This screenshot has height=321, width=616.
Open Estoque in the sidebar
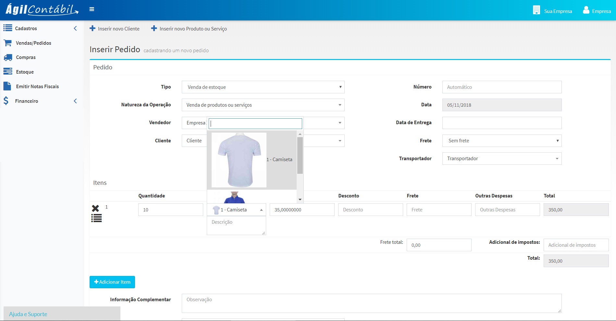tap(25, 72)
